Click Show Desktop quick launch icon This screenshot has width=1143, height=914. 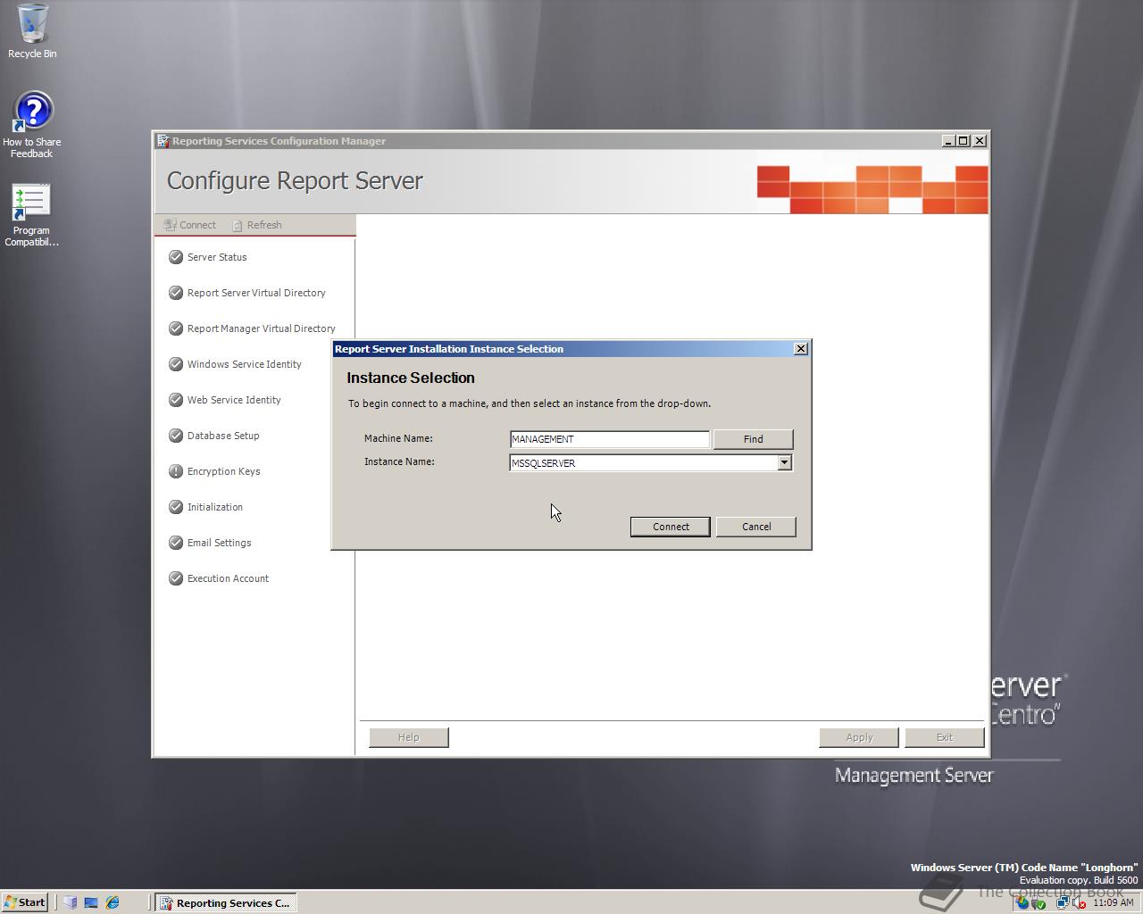(91, 902)
